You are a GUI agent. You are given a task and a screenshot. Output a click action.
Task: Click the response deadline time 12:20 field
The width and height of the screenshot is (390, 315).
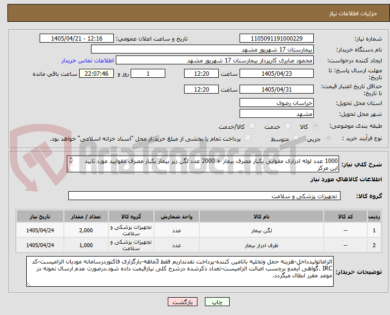201,74
